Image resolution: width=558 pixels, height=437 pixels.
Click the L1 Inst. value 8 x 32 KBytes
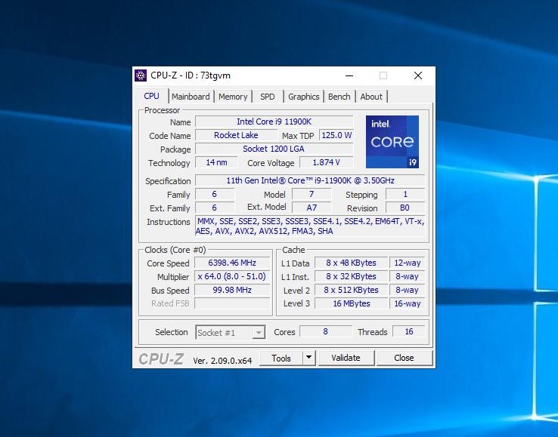tap(352, 276)
